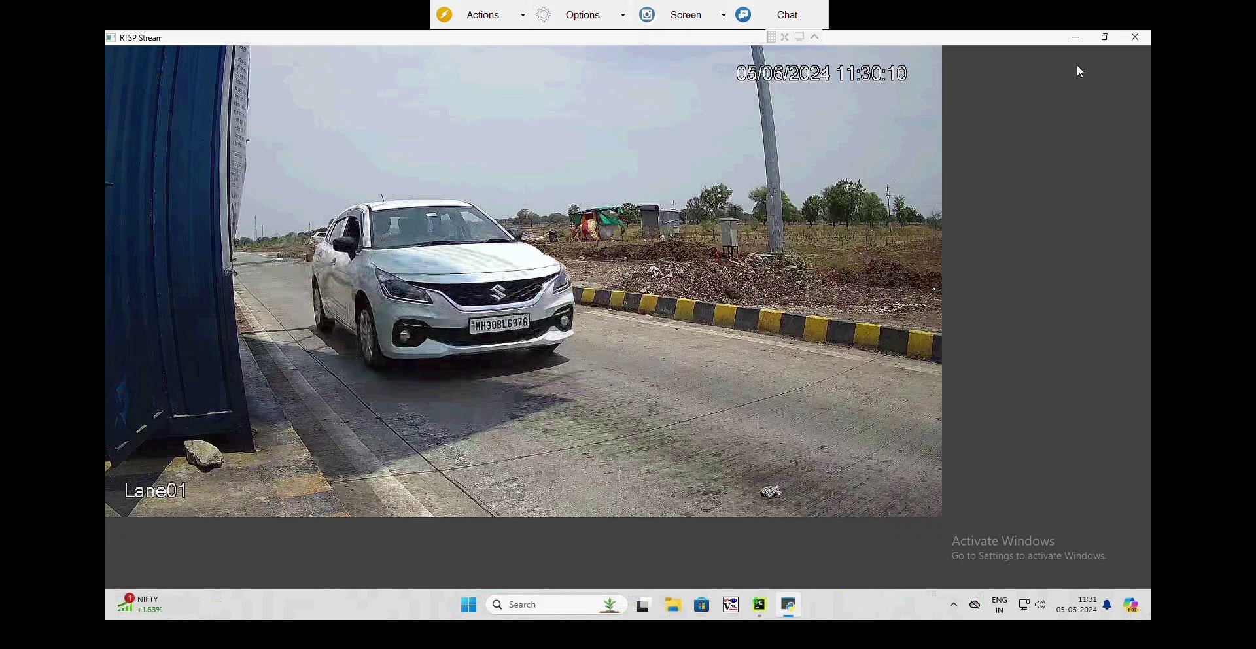
Task: Open Microsoft Store from the taskbar
Action: (702, 605)
